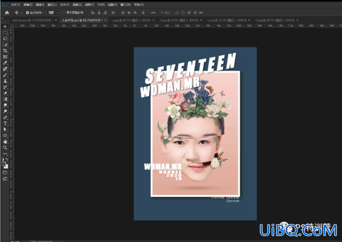Select the Dodge tool
Image resolution: width=342 pixels, height=242 pixels.
click(5, 111)
